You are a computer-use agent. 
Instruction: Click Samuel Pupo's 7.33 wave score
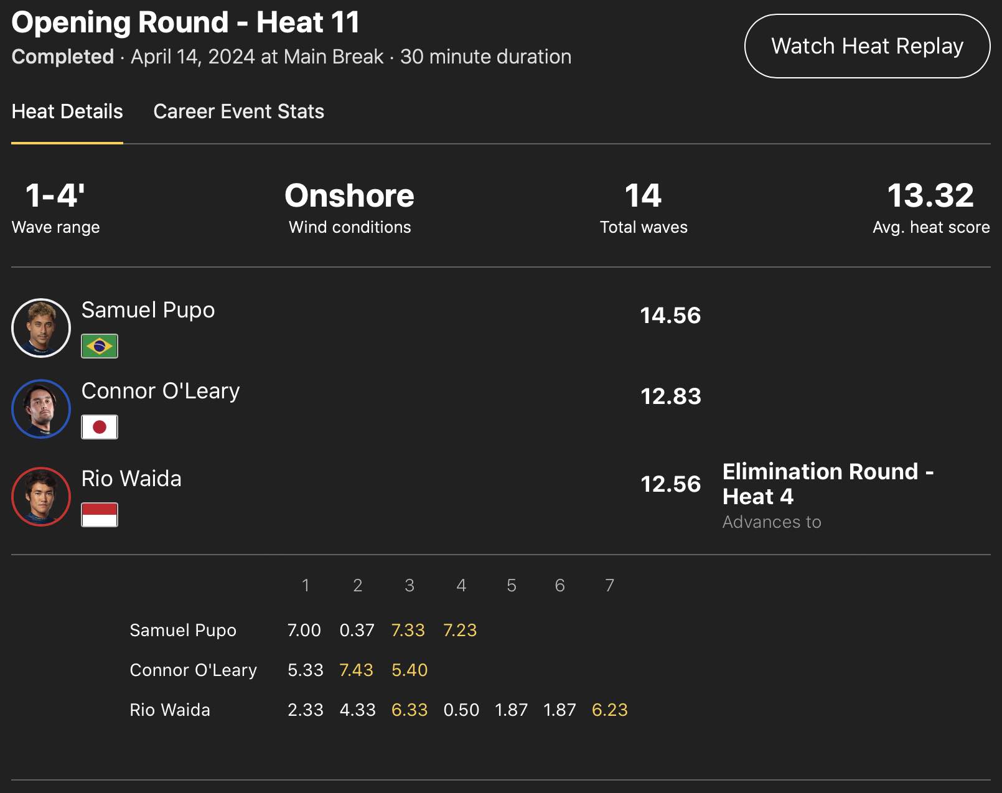pyautogui.click(x=408, y=630)
